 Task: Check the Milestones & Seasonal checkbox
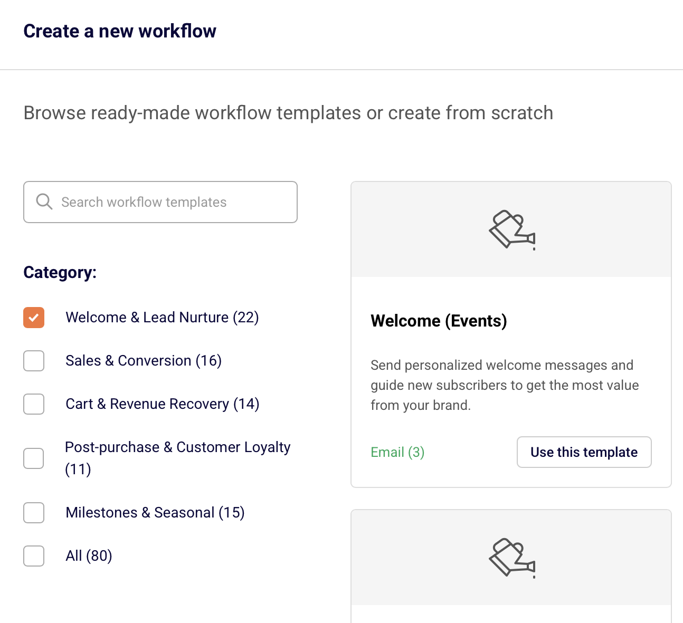pos(34,513)
